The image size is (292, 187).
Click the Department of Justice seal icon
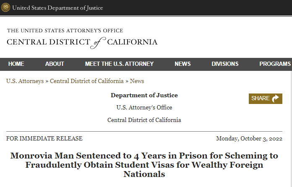point(5,8)
